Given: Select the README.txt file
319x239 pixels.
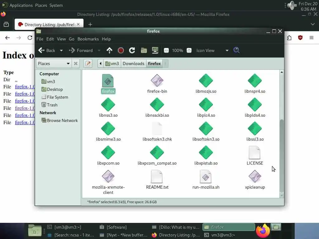Looking at the screenshot, I should [x=157, y=180].
